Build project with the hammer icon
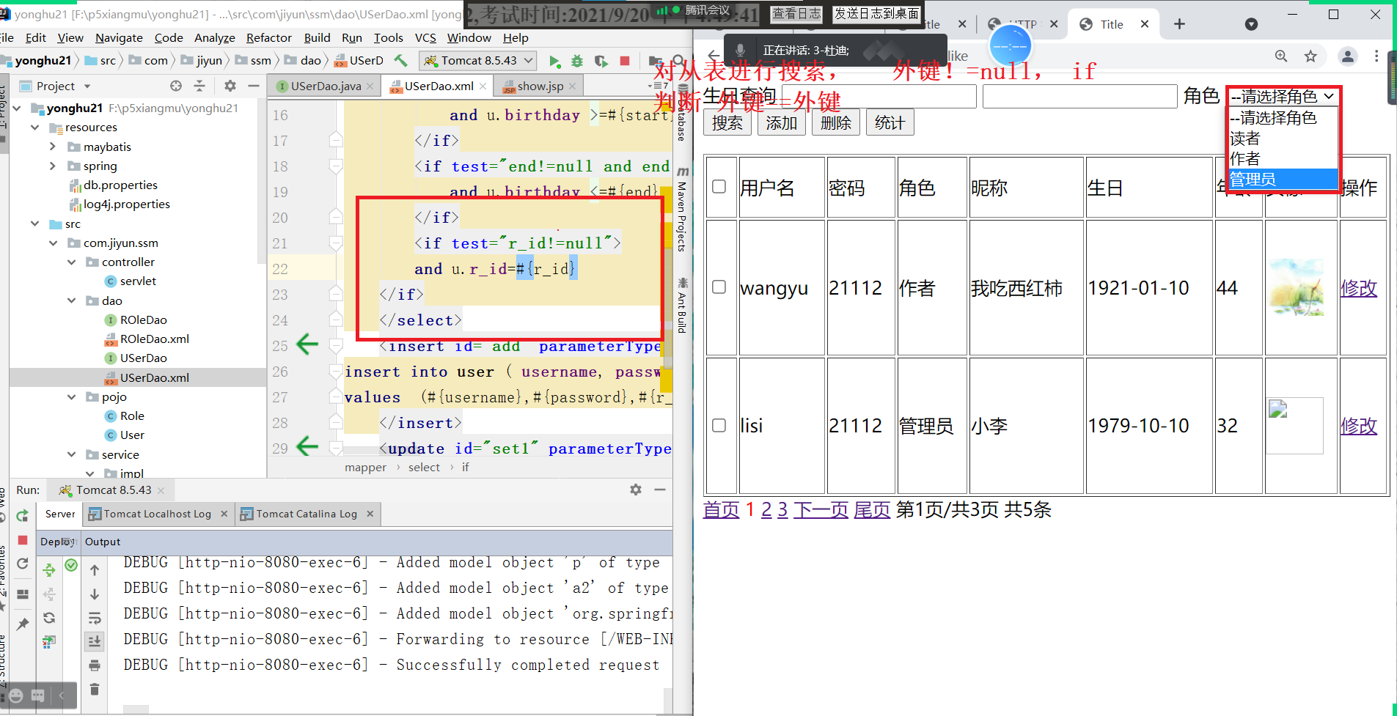 click(x=400, y=60)
